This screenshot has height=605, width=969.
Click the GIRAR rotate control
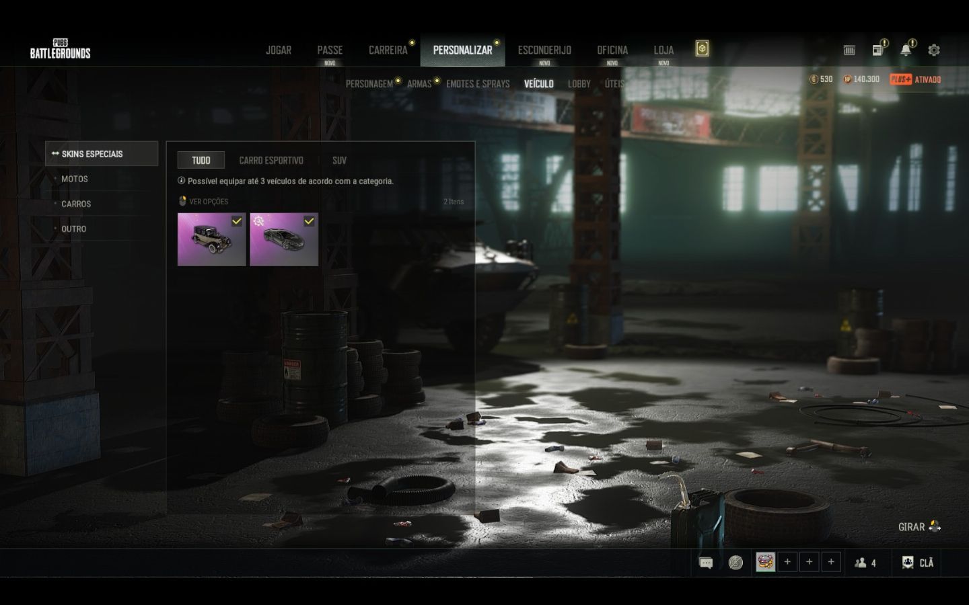coord(919,526)
